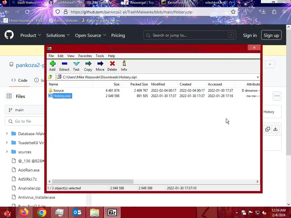Bookmark this page with the star icon

[x=233, y=12]
